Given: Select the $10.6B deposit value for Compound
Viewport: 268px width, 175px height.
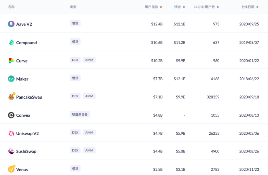Looking at the screenshot, I should pos(157,43).
